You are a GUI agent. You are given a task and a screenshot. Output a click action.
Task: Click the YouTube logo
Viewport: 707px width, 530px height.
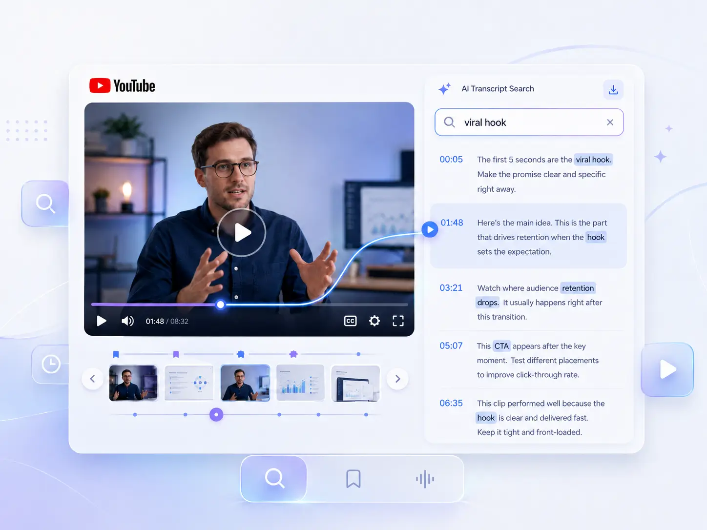click(122, 86)
